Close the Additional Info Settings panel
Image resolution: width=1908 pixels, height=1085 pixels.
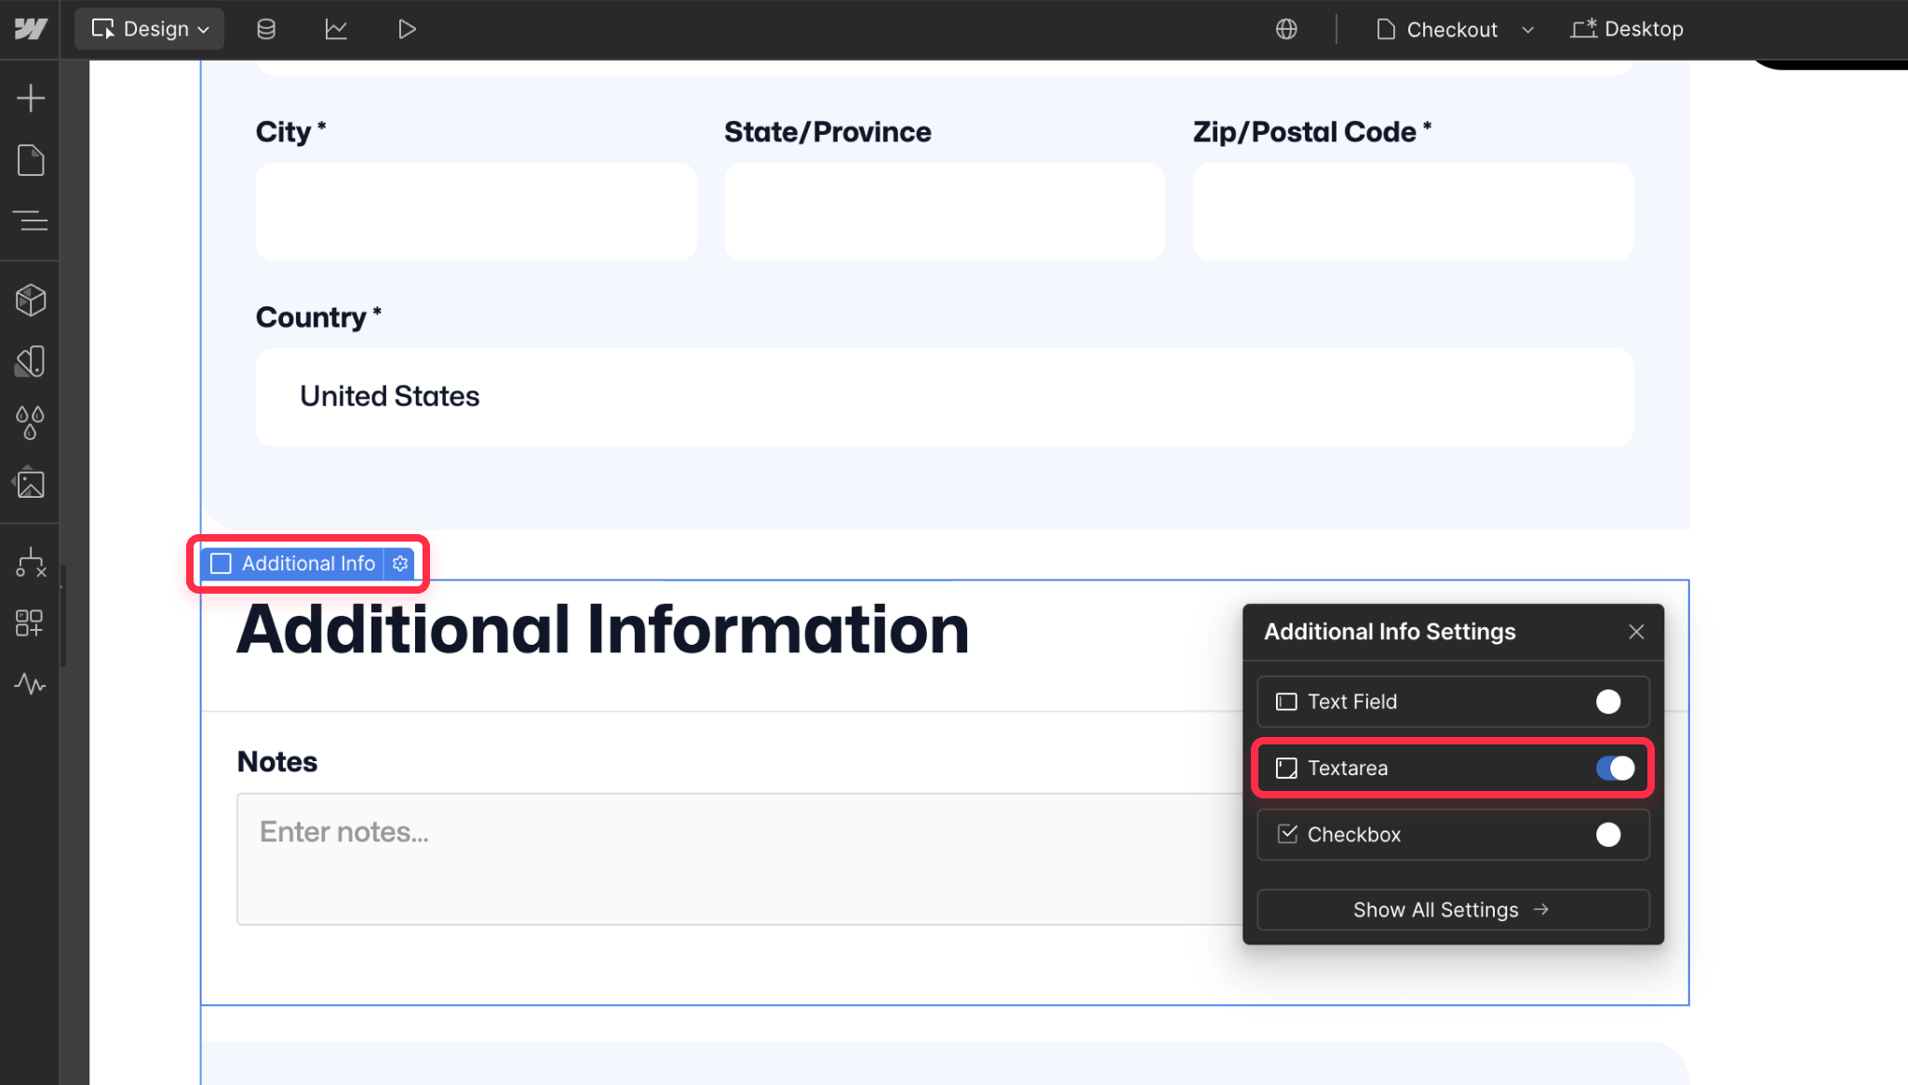click(1636, 632)
